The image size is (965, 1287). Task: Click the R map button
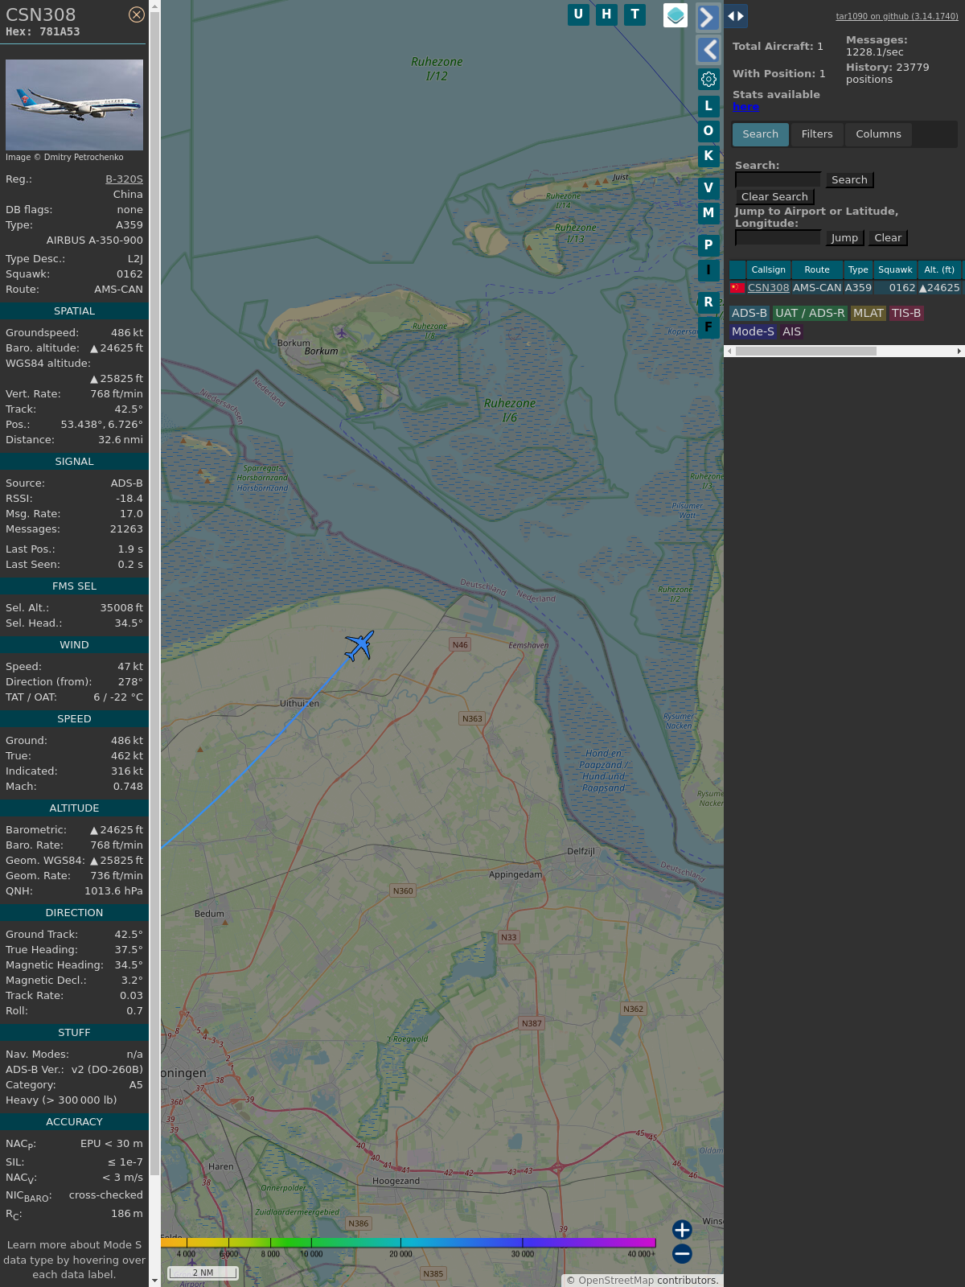click(x=708, y=302)
